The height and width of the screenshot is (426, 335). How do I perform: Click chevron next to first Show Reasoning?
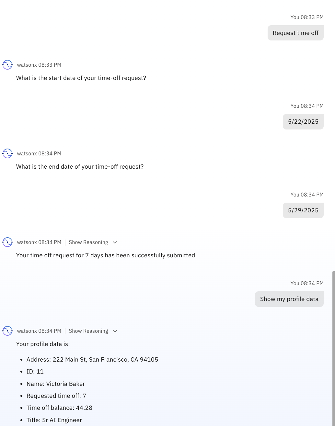115,242
